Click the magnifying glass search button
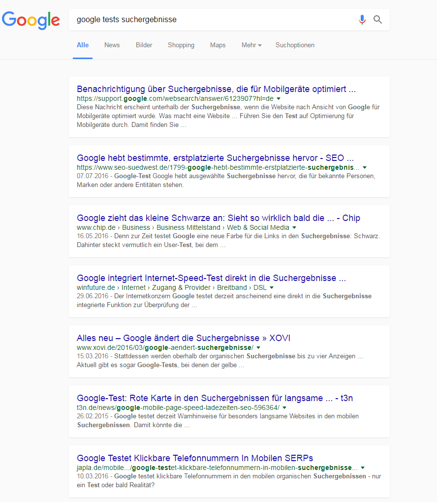The image size is (437, 502). coord(378,20)
